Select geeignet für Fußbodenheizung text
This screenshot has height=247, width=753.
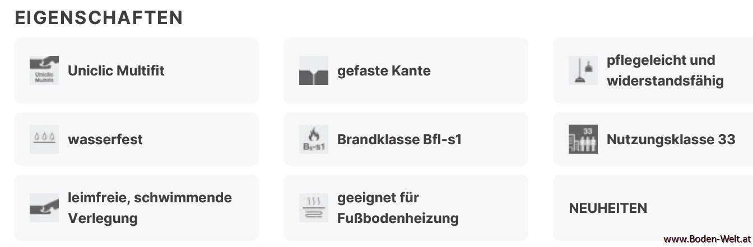click(x=398, y=208)
